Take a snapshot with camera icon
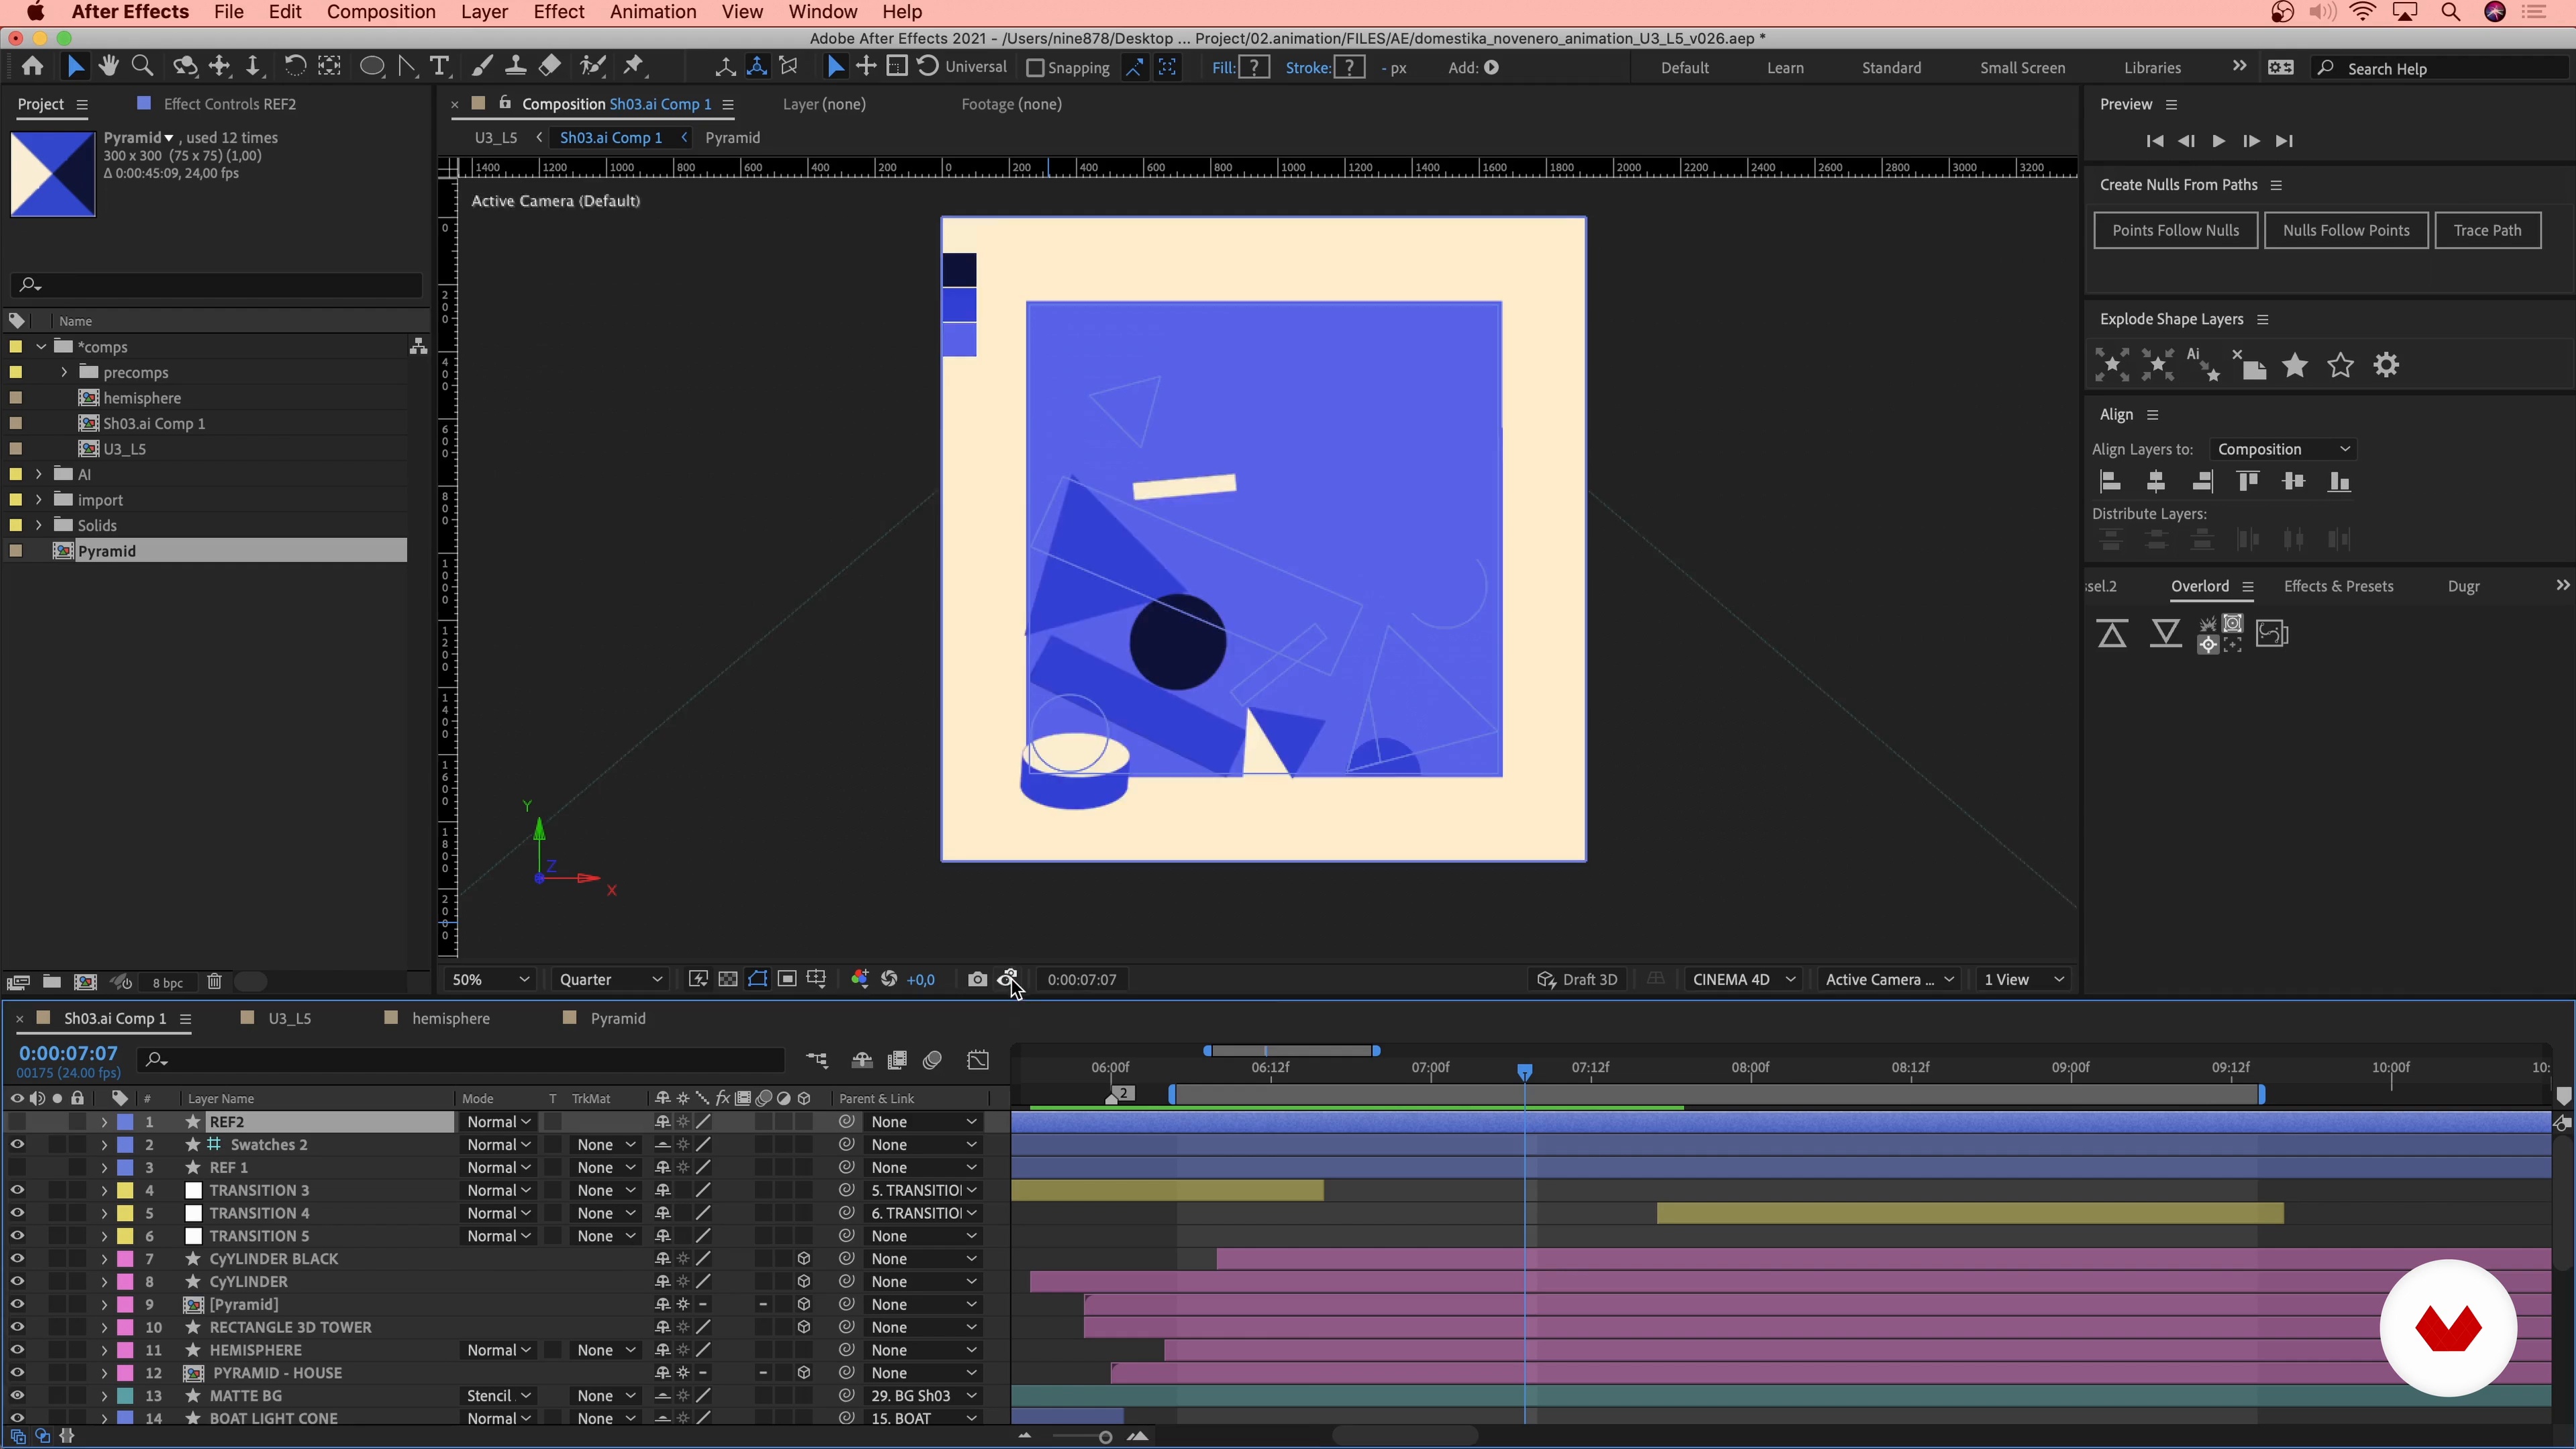This screenshot has width=2576, height=1449. coord(977,980)
